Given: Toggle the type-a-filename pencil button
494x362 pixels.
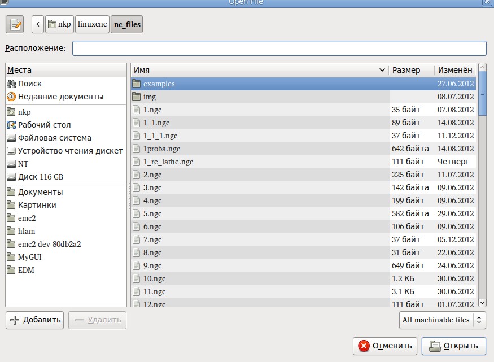Looking at the screenshot, I should (15, 24).
